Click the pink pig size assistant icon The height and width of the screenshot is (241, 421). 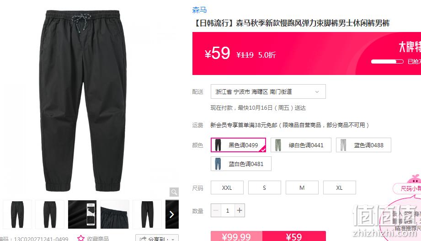tap(414, 179)
